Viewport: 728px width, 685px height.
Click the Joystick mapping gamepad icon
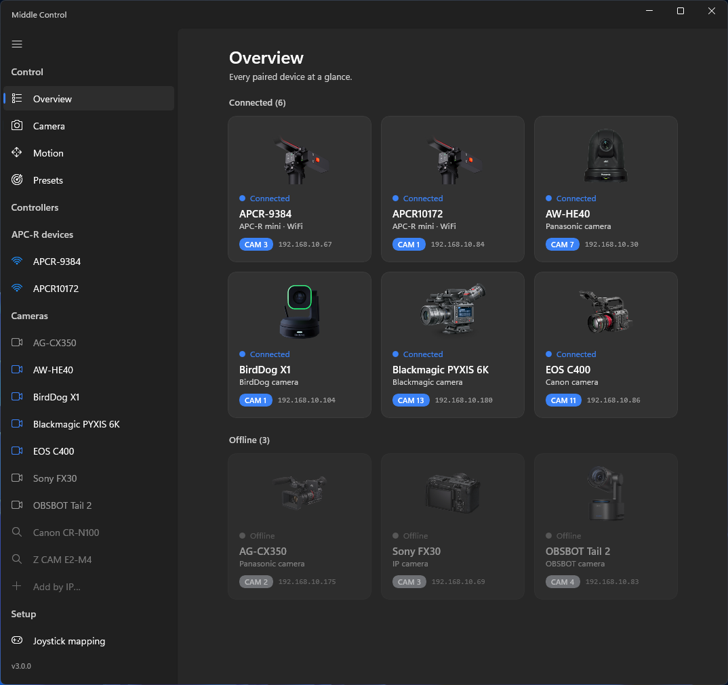17,640
